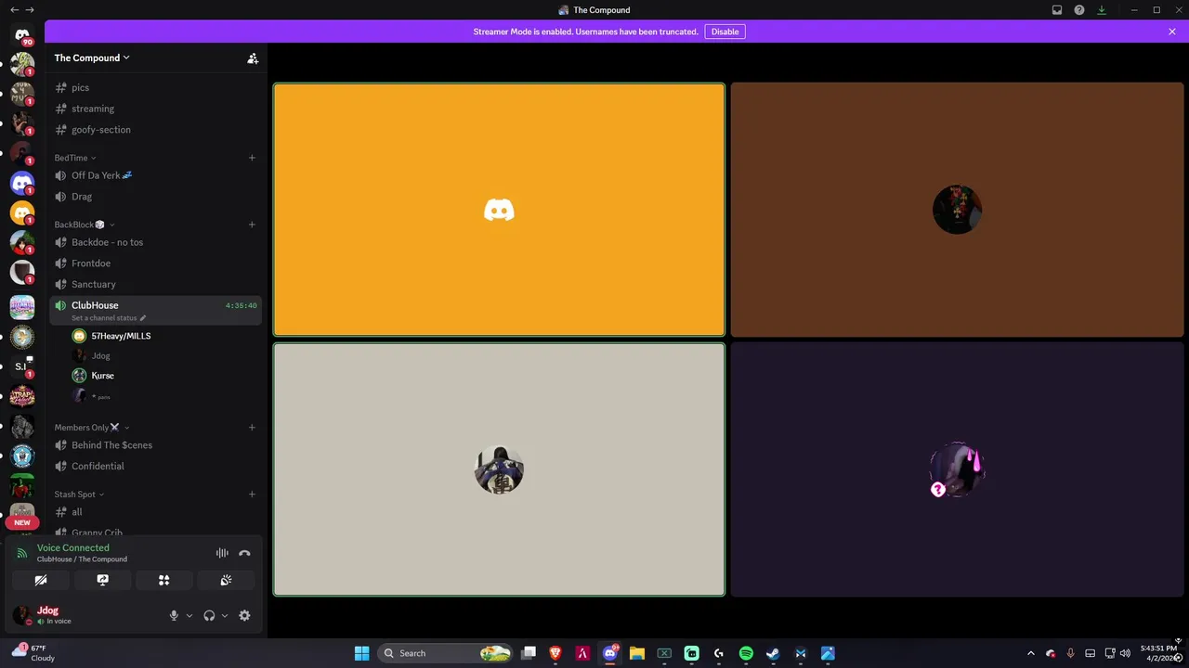Image resolution: width=1189 pixels, height=668 pixels.
Task: Join Backdoe - no tos voice channel
Action: [x=154, y=242]
